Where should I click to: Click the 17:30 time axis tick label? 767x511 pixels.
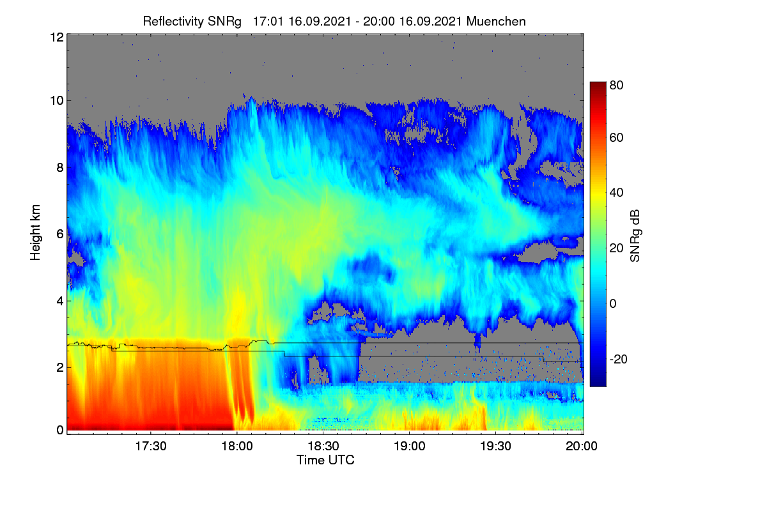[x=150, y=446]
